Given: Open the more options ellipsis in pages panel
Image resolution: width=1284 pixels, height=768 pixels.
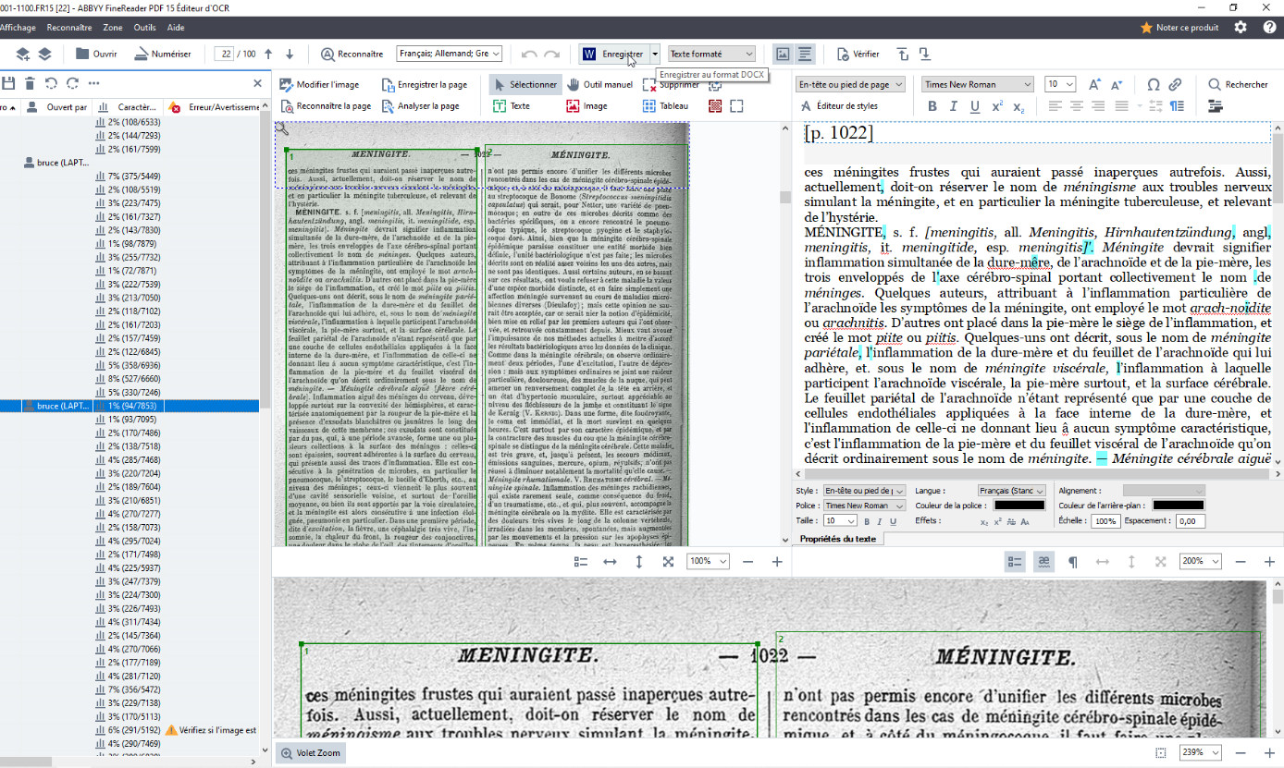Looking at the screenshot, I should pyautogui.click(x=93, y=83).
